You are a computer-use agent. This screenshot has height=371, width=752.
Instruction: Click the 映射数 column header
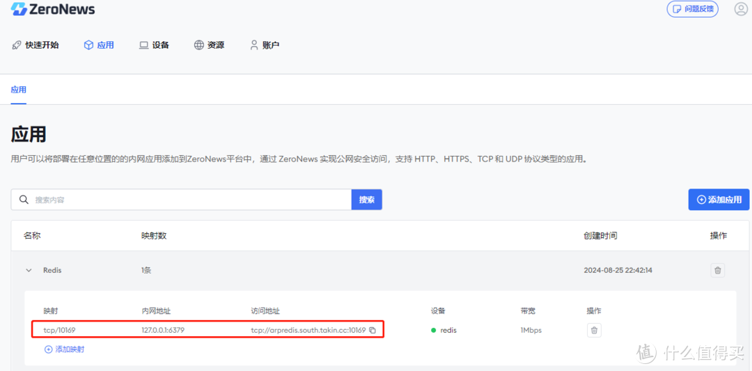coord(154,236)
